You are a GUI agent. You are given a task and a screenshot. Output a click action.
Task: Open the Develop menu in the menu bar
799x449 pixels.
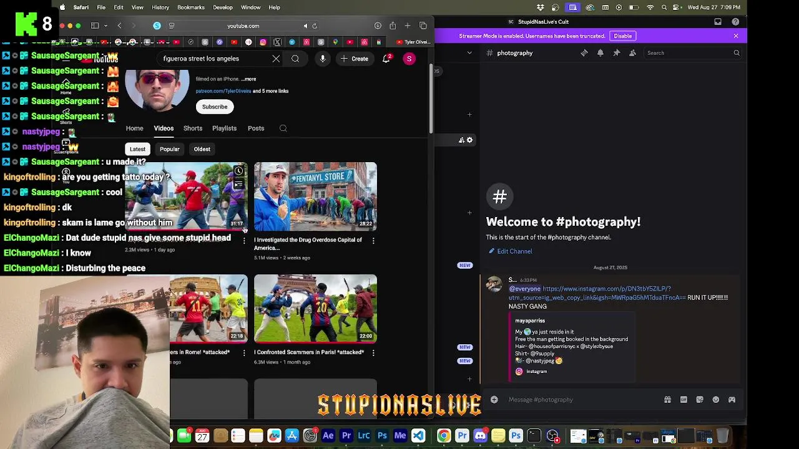pos(223,7)
